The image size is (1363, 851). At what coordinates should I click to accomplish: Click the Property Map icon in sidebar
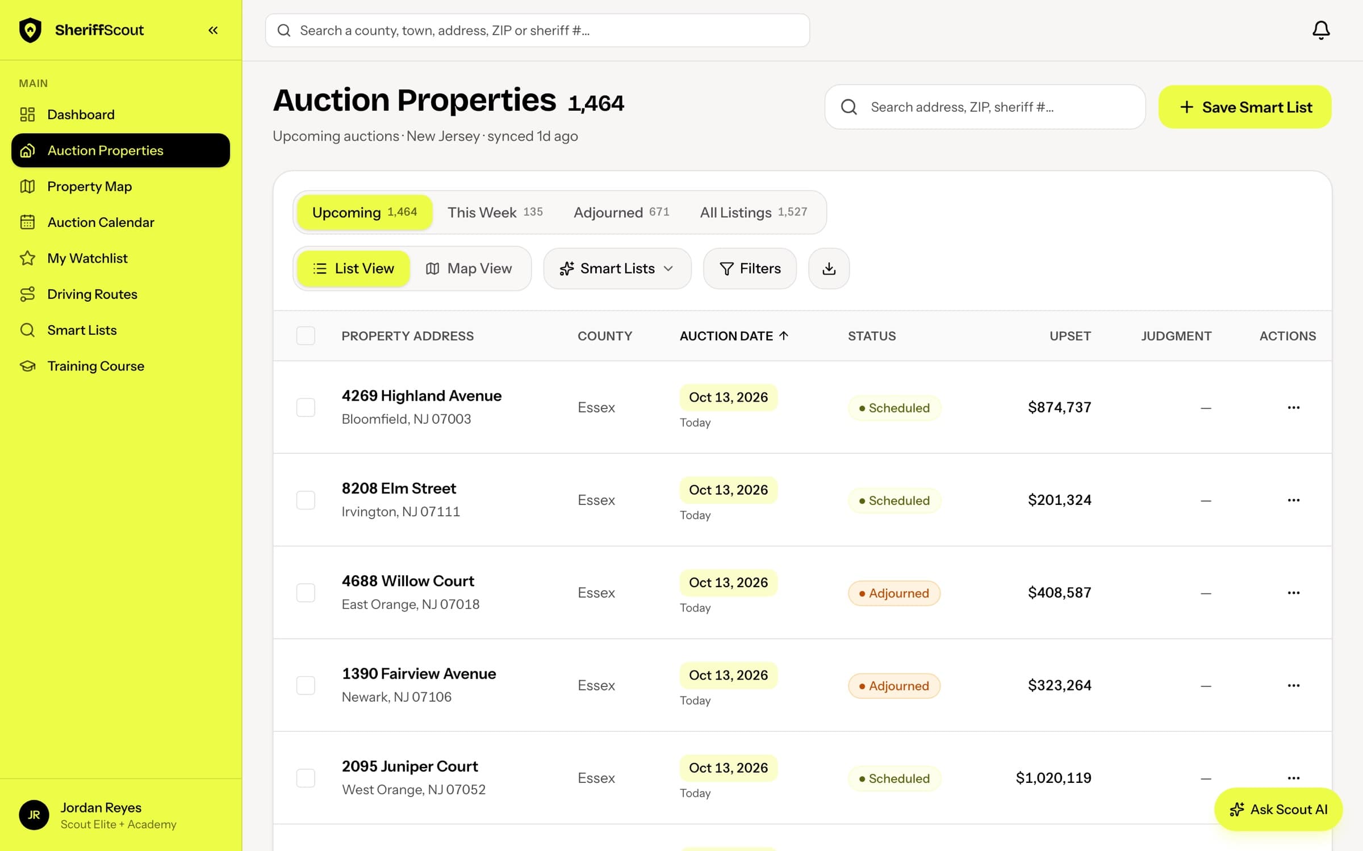(27, 186)
